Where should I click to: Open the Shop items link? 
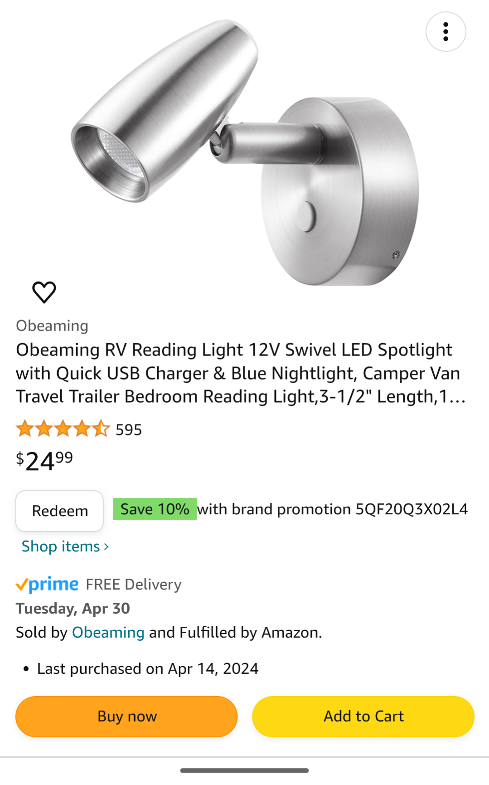pyautogui.click(x=61, y=546)
